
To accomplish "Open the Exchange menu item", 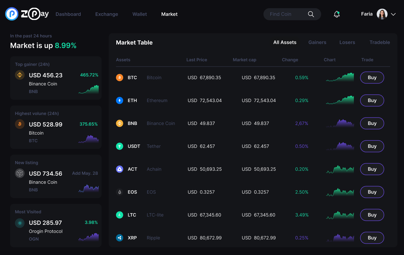I will pos(107,14).
